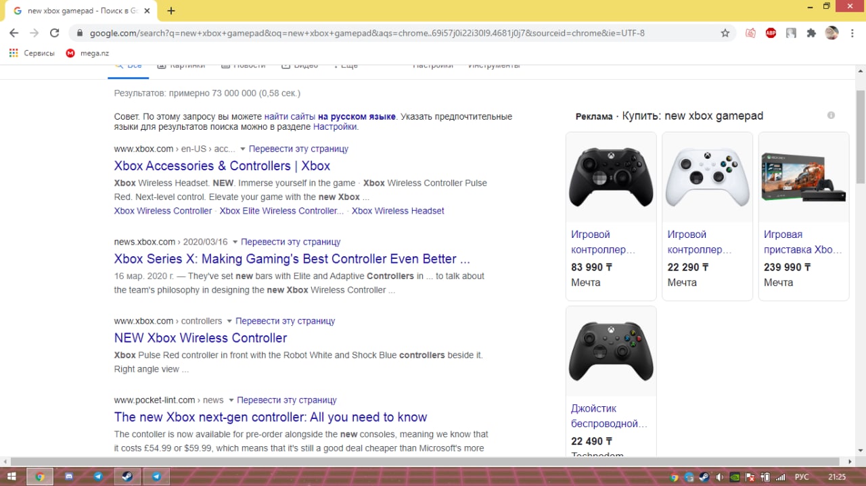Viewport: 866px width, 486px height.
Task: Open 'Игровой контроллер' ad priced 22 290 ₸
Action: tap(700, 242)
